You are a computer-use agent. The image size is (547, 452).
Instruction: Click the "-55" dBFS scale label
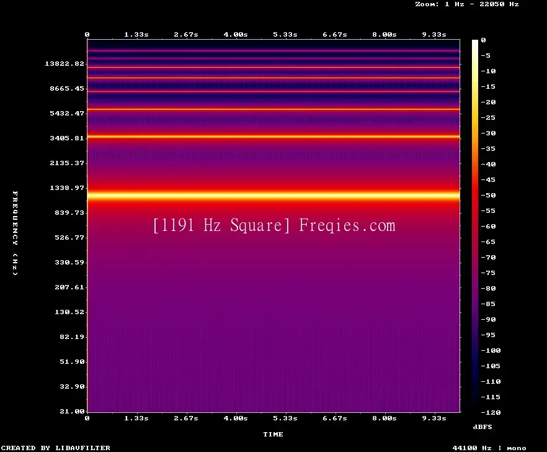coord(488,210)
